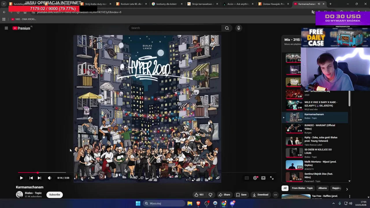Click the search magnifier button
This screenshot has height=208, width=370.
(227, 28)
